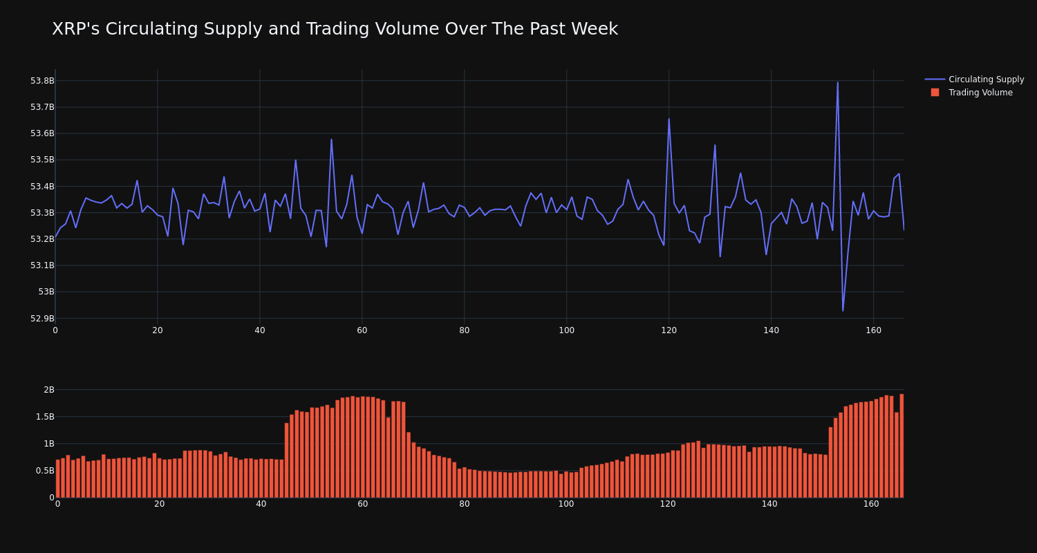Click the supply line's lowest trough near 52.9B
The height and width of the screenshot is (553, 1037).
(x=843, y=310)
